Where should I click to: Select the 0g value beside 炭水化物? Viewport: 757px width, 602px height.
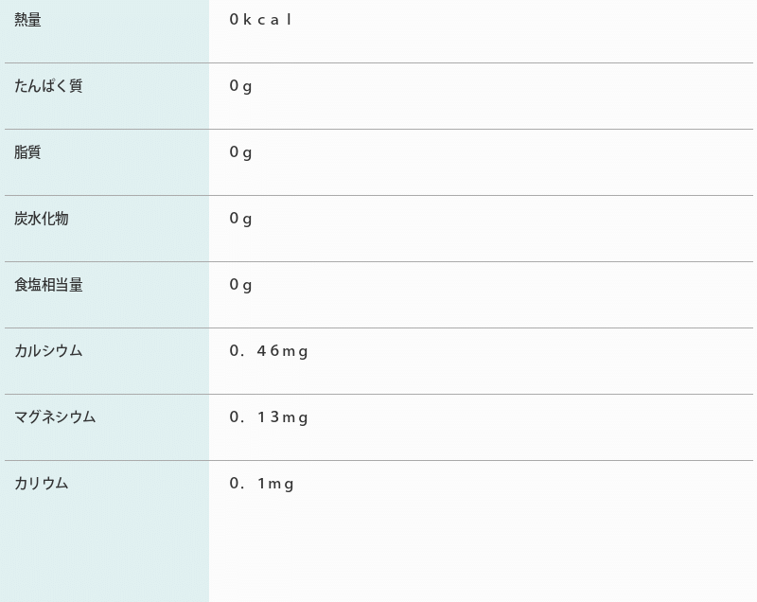coord(240,219)
